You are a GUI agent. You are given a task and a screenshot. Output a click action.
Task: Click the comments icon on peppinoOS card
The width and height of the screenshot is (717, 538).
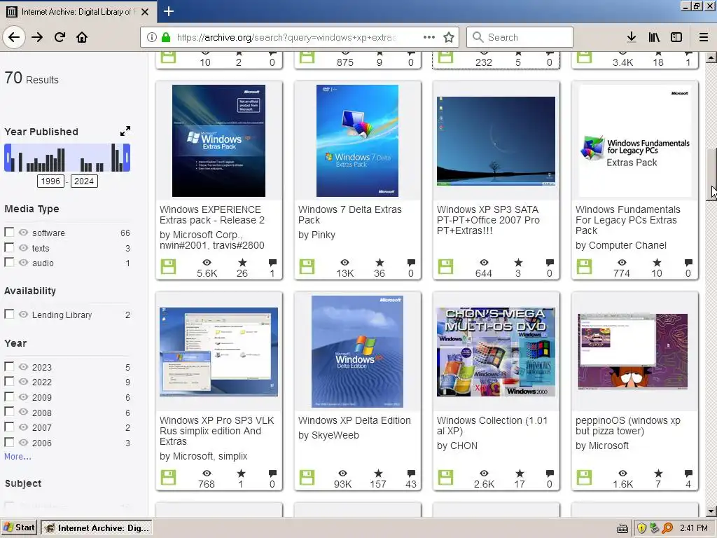click(x=688, y=473)
